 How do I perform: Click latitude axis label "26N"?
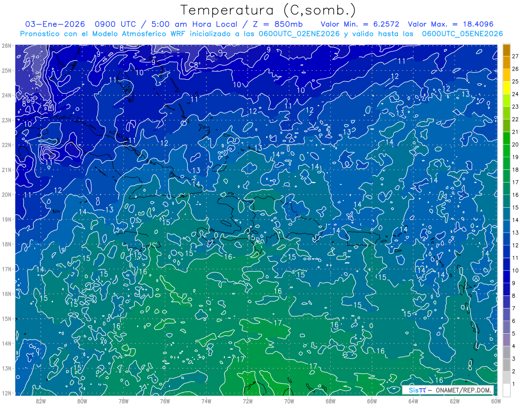click(x=6, y=46)
